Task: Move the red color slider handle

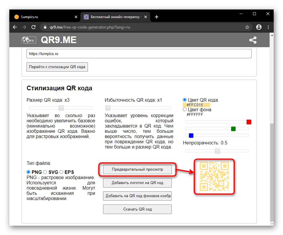Action: 249,122
